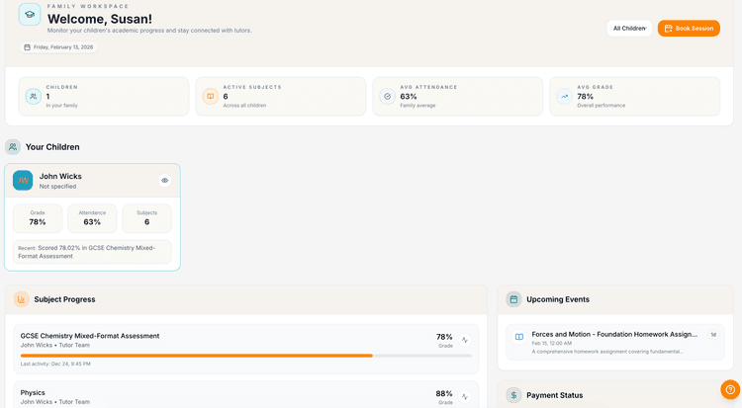The image size is (742, 408).
Task: Open activity graph for Physics row
Action: [x=465, y=397]
